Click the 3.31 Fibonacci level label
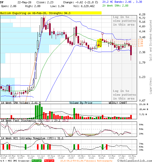This screenshot has height=162, width=152. 140,39
